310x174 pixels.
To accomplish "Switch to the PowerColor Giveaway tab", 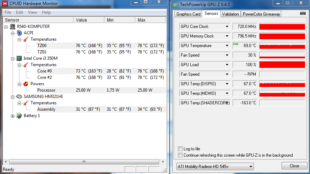I will [x=261, y=14].
